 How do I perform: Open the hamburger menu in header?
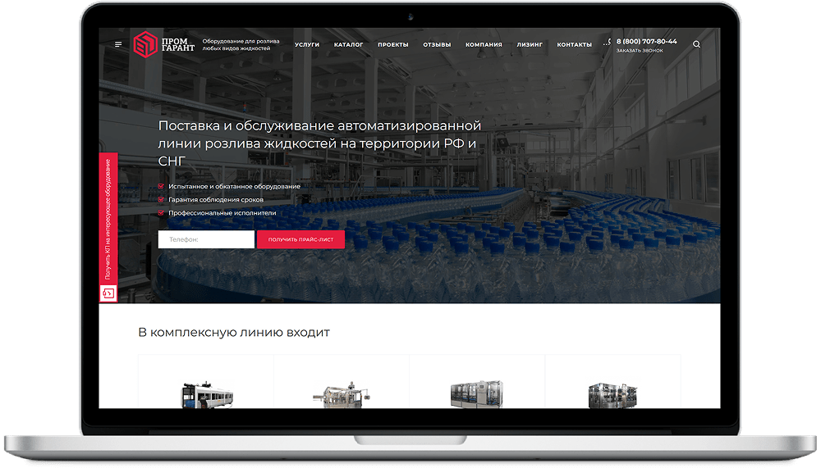(118, 44)
